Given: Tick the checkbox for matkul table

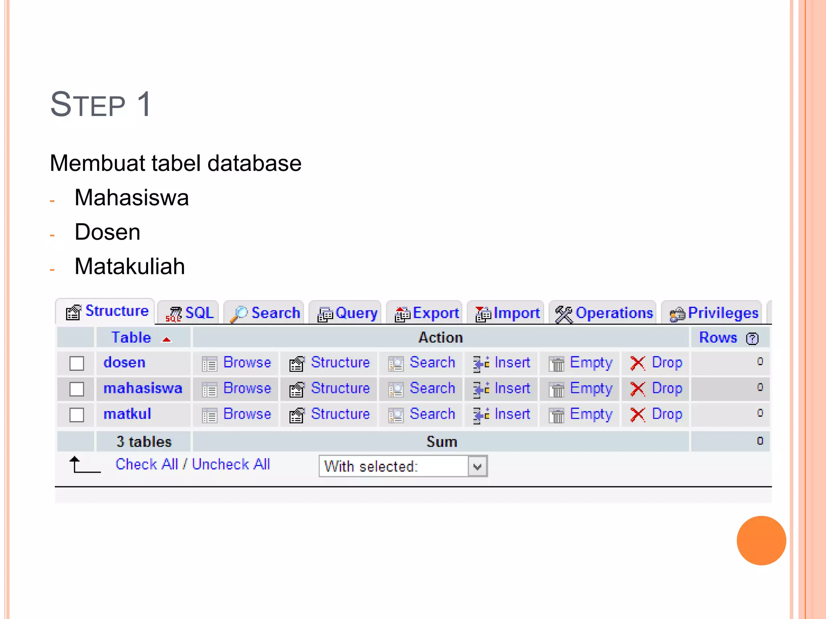Looking at the screenshot, I should (x=77, y=415).
